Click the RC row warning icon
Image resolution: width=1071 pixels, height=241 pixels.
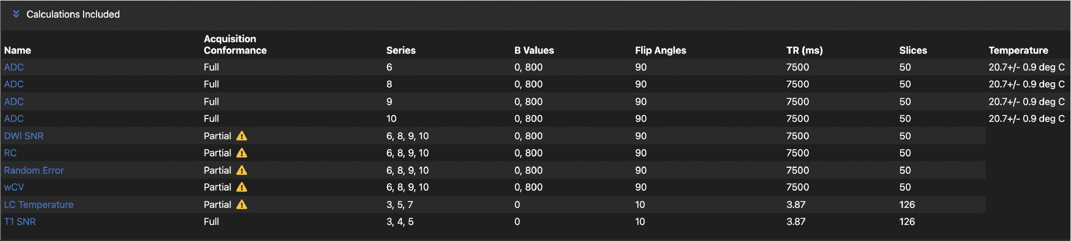coord(242,153)
